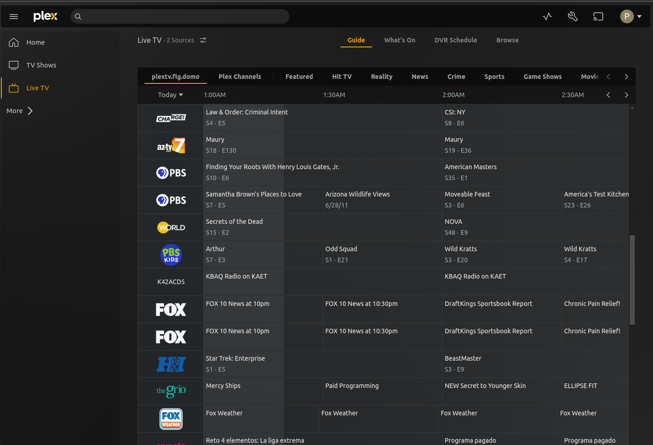This screenshot has height=445, width=653.
Task: Click the PBS KIDS channel logo
Action: 171,254
